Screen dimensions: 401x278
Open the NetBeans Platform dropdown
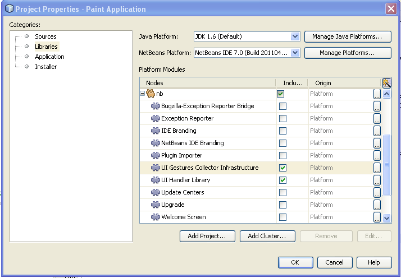295,53
